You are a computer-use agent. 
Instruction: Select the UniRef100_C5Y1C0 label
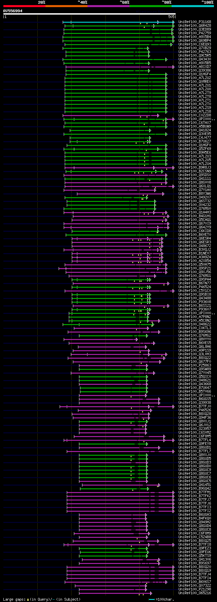[195, 291]
